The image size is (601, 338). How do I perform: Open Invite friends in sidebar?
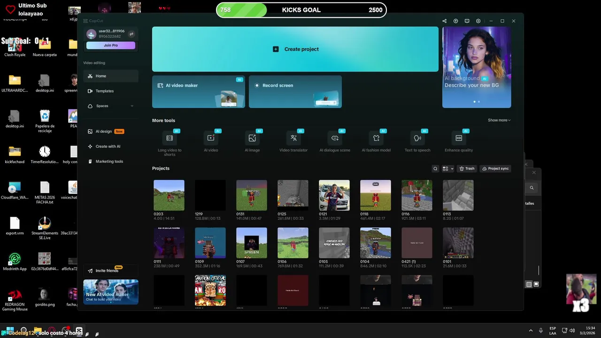click(x=111, y=270)
